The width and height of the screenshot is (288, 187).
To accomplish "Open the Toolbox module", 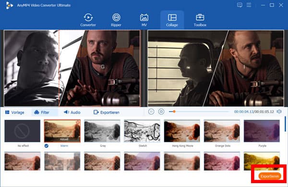I will (x=200, y=20).
